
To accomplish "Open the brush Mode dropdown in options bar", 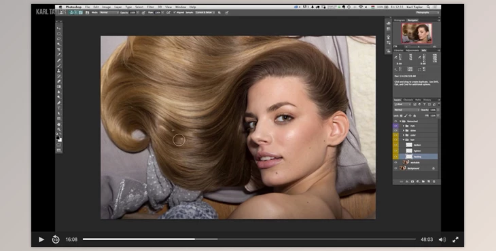I will [x=109, y=13].
